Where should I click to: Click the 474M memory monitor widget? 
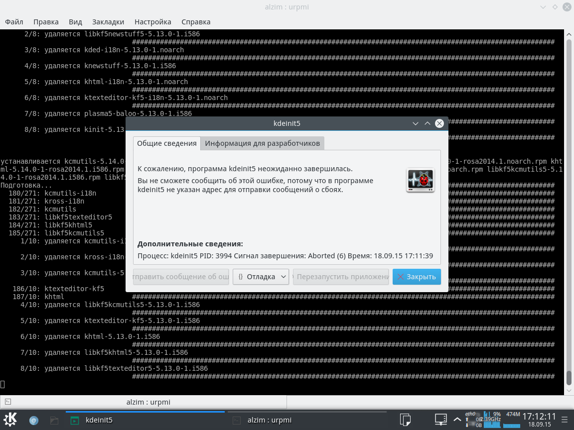[x=512, y=420]
